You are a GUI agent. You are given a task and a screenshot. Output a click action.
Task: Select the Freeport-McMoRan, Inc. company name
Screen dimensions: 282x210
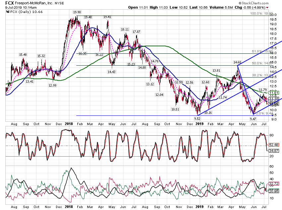coord(34,3)
